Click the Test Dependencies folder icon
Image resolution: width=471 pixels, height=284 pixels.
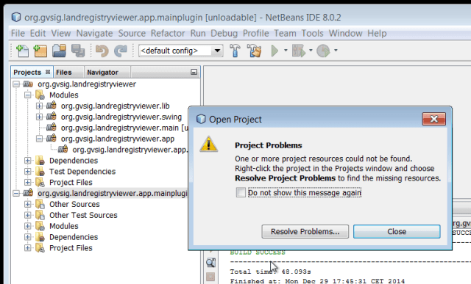(40, 172)
